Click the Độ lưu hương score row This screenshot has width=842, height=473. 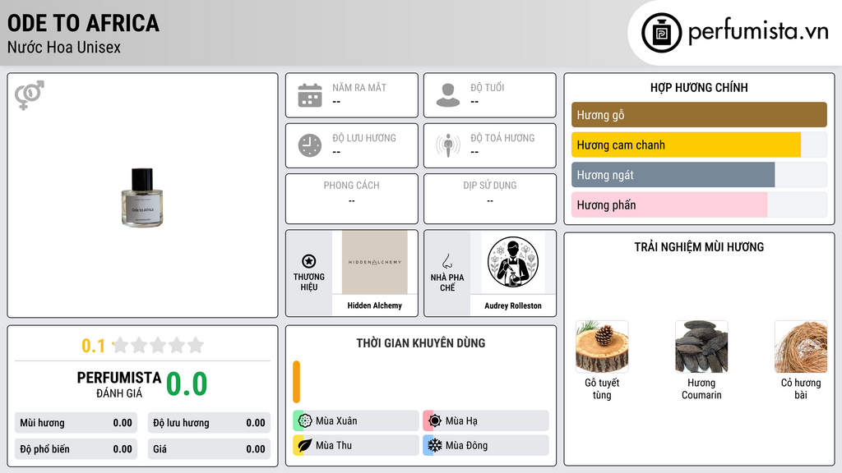pos(209,423)
